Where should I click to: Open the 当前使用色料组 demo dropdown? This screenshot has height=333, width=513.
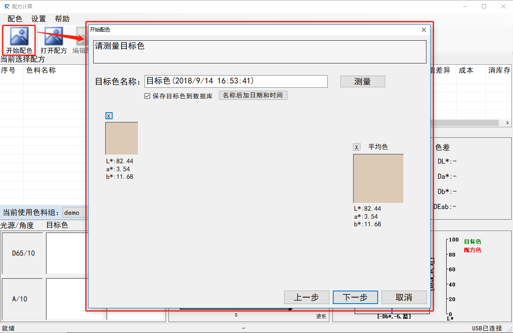coord(74,212)
